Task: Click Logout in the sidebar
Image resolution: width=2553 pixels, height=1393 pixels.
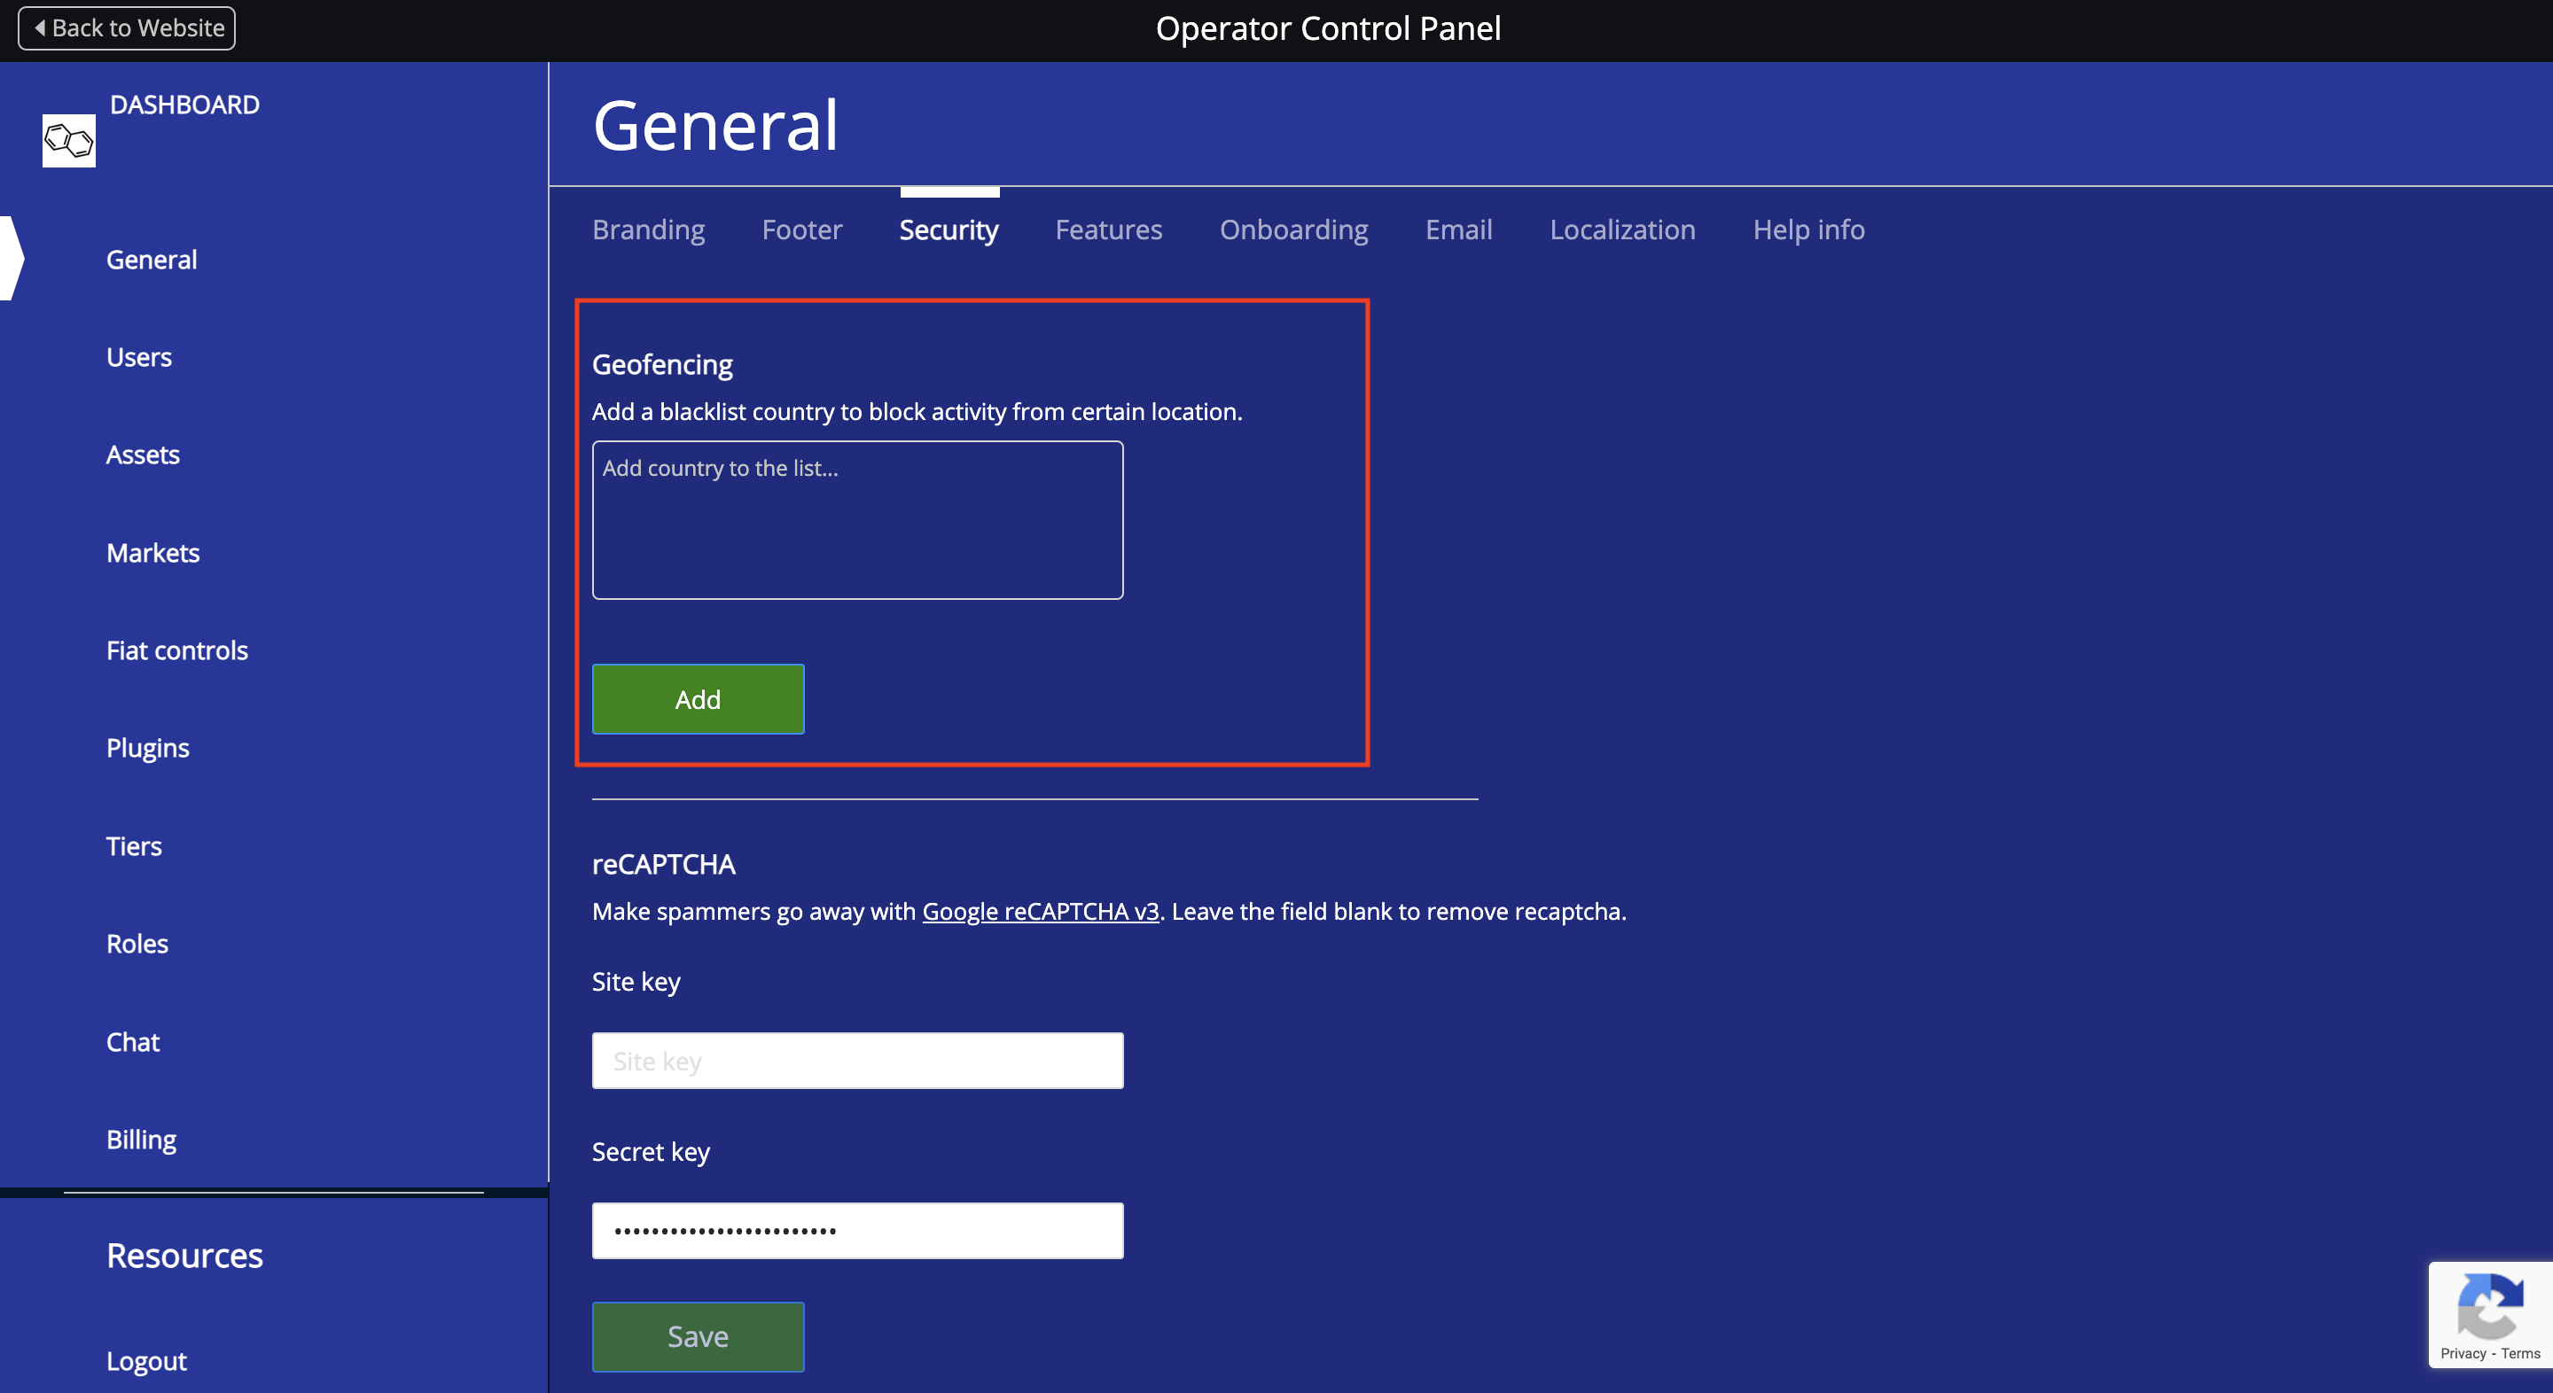Action: (x=145, y=1361)
